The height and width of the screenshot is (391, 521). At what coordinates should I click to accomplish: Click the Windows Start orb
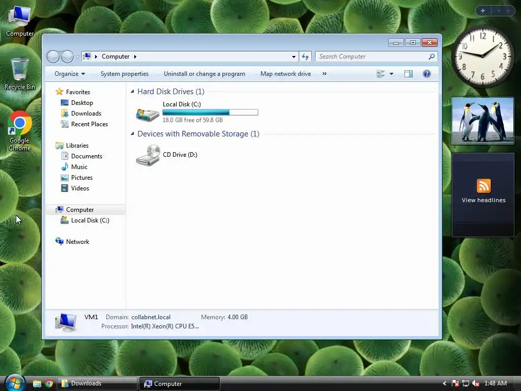15,383
